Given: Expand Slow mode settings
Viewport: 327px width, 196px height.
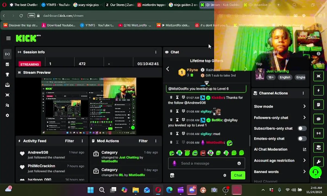Looking at the screenshot, I should pyautogui.click(x=304, y=106).
